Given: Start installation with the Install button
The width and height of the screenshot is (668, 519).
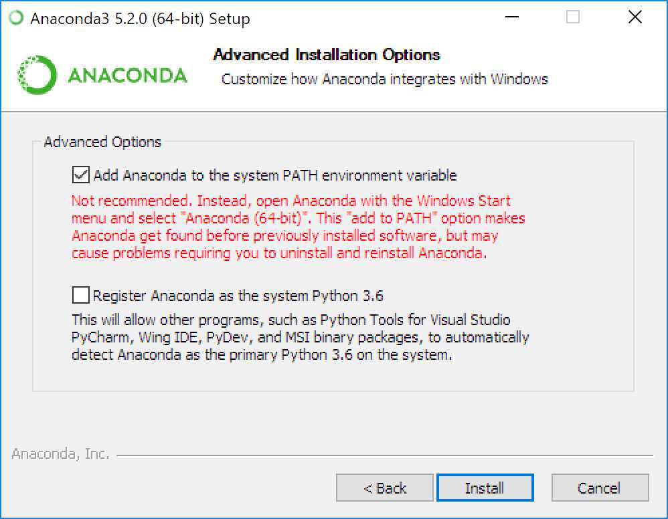Looking at the screenshot, I should pos(485,488).
